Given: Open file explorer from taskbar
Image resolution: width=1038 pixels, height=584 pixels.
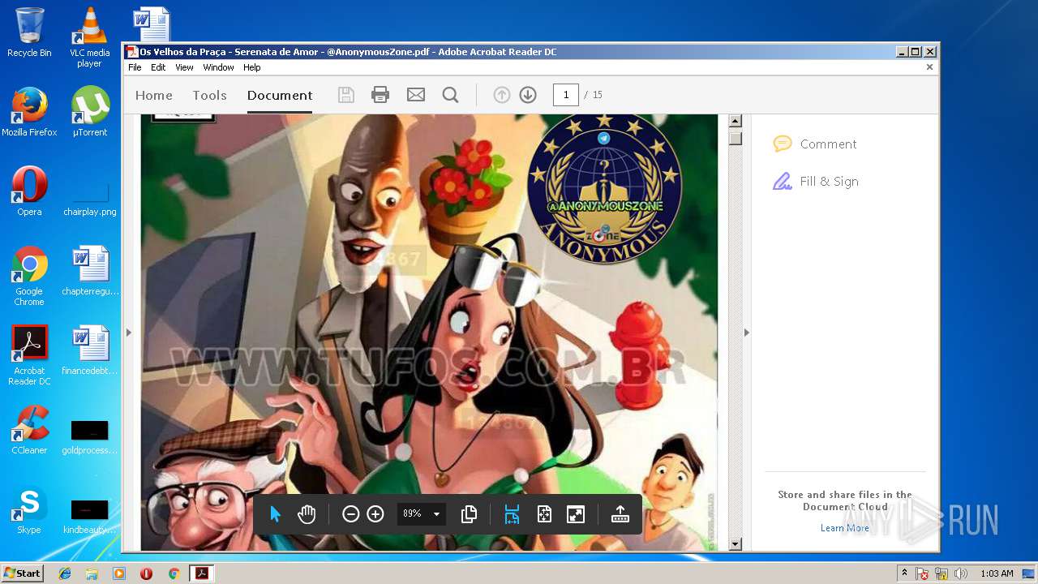Looking at the screenshot, I should [x=92, y=573].
